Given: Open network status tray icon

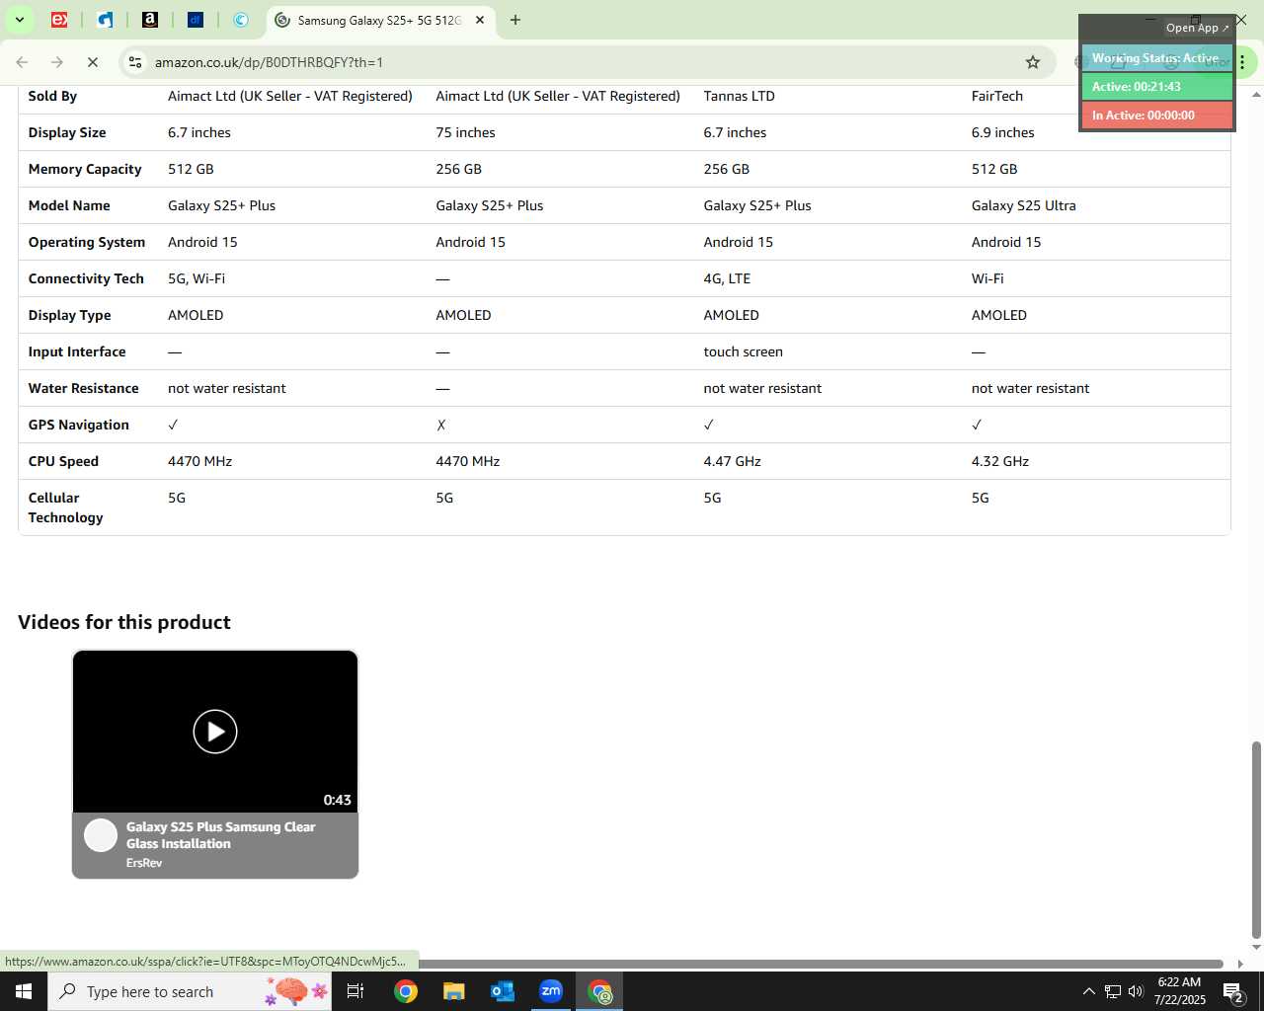Looking at the screenshot, I should (1113, 991).
